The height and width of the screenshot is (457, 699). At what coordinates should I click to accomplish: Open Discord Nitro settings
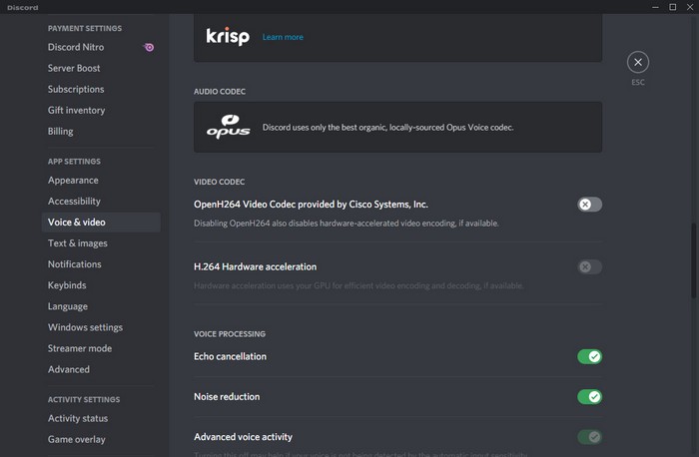coord(101,47)
